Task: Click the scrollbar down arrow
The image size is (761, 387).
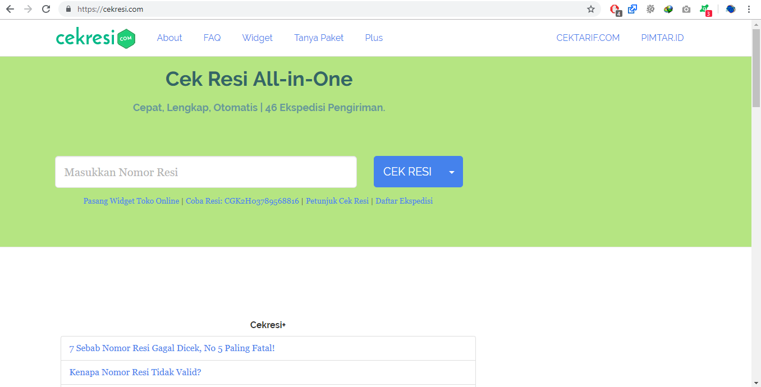Action: [x=756, y=383]
